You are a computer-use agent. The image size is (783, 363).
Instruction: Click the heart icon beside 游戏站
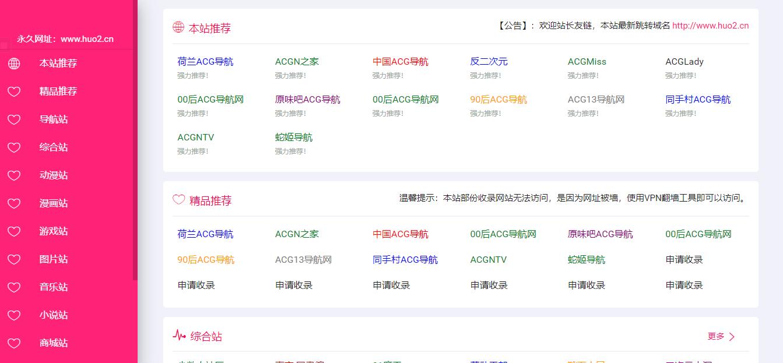click(14, 231)
